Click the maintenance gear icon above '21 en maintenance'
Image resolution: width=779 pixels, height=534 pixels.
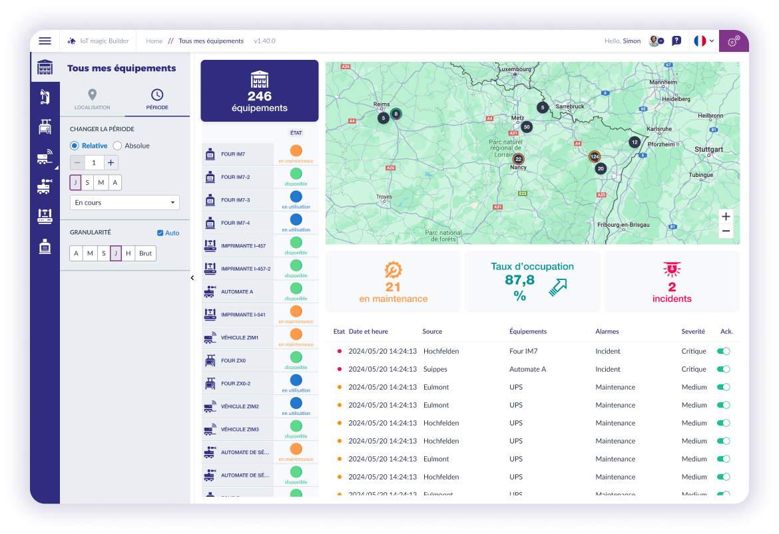(393, 269)
